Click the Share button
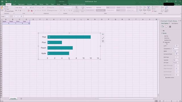The image size is (182, 102). [178, 4]
